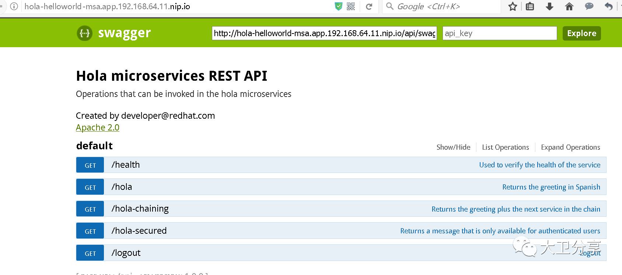This screenshot has height=275, width=622.
Task: Go to the home page icon
Action: coord(569,6)
